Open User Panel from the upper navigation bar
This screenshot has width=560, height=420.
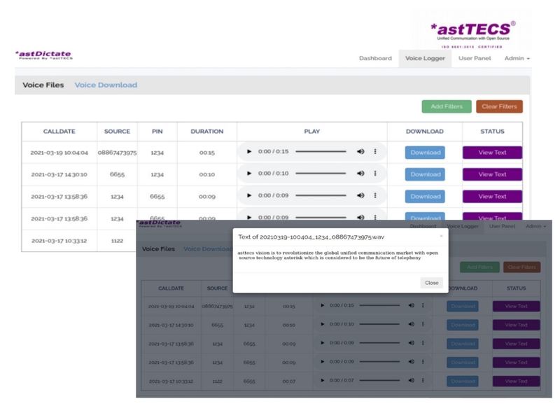[475, 58]
